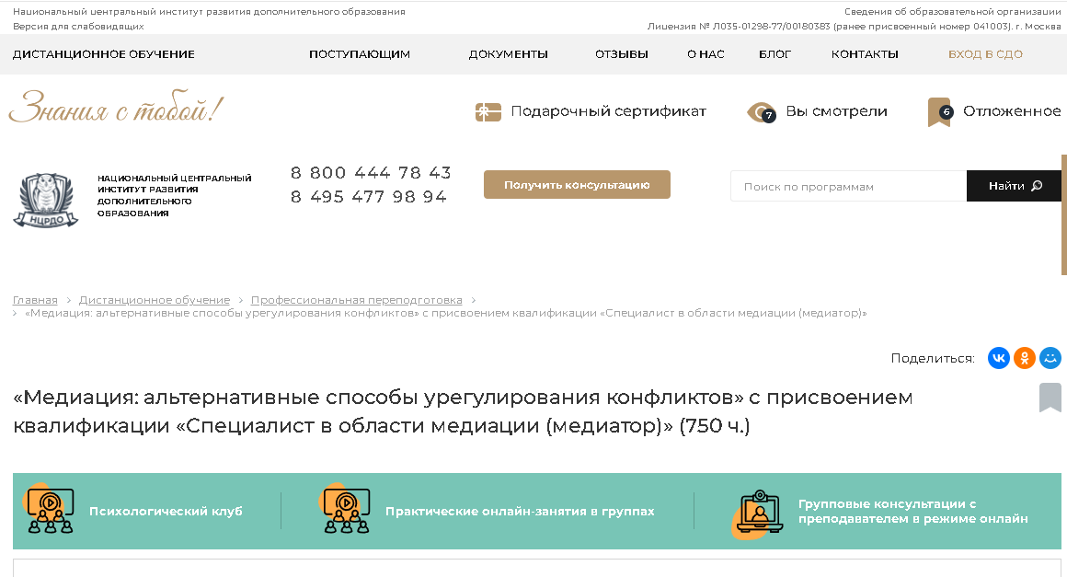Bookmark this course with the grey flag icon

pos(1050,398)
